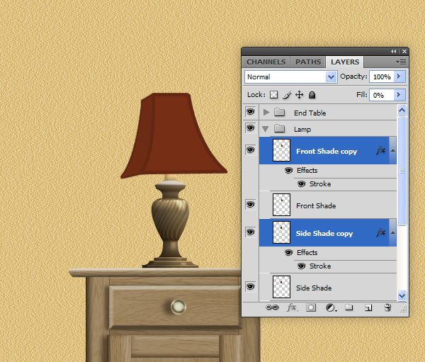Enable the lock position move icon
This screenshot has width=425, height=362.
coord(299,95)
